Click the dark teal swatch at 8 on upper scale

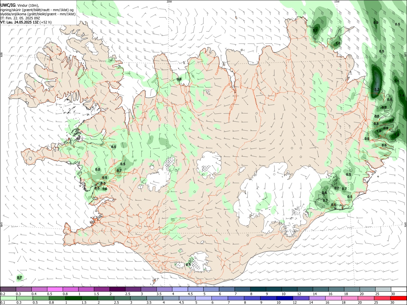[x=258, y=289]
